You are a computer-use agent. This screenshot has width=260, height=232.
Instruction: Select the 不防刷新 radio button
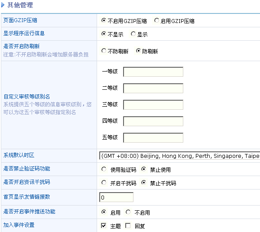[x=104, y=51]
